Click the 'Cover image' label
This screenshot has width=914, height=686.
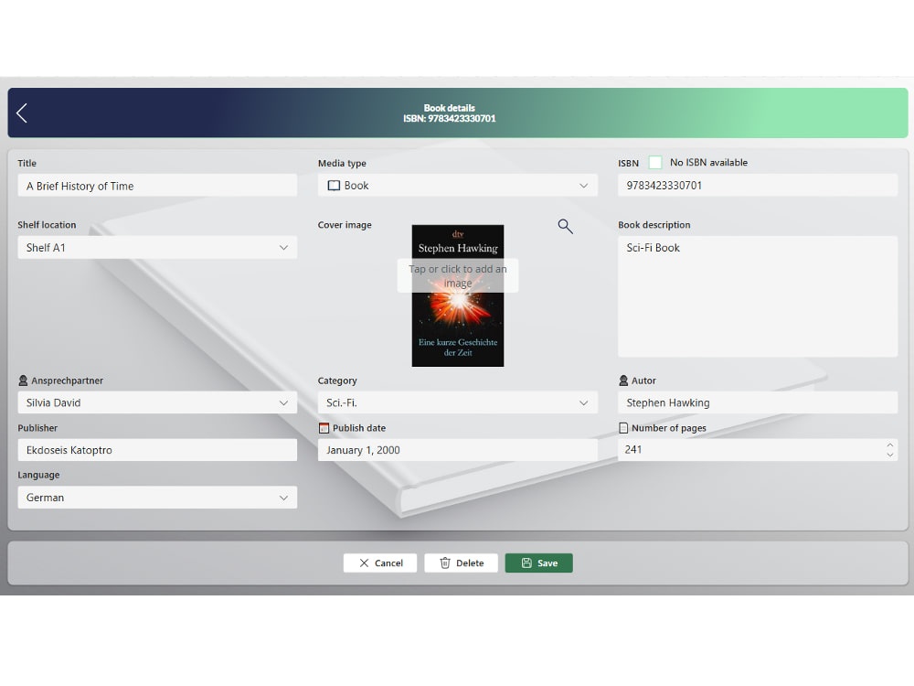(345, 225)
